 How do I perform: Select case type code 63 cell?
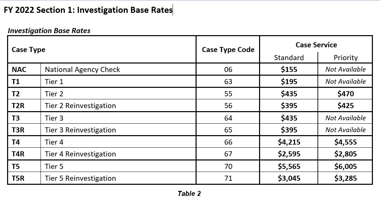pos(228,82)
